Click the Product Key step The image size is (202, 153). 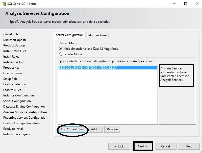(11, 67)
